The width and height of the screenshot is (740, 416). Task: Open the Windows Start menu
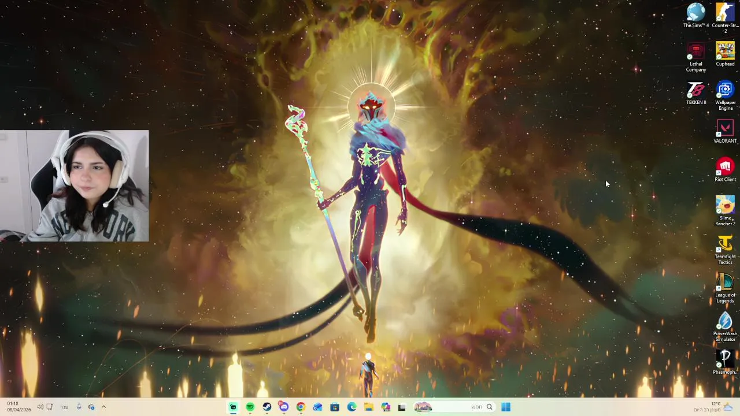click(x=506, y=407)
